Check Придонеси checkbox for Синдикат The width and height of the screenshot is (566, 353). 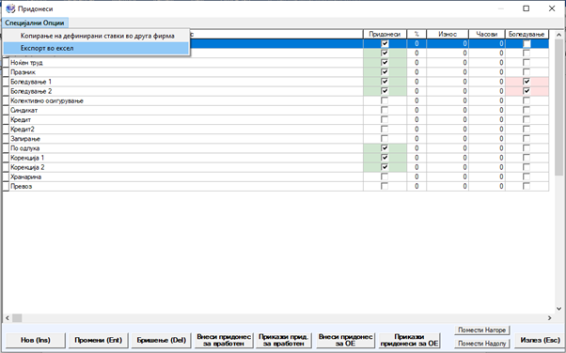tap(385, 110)
